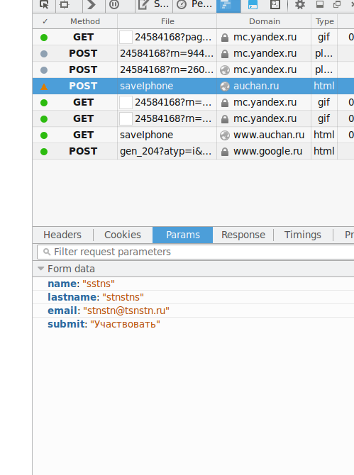The width and height of the screenshot is (354, 475).
Task: Activate the element picker tool
Action: point(44,4)
